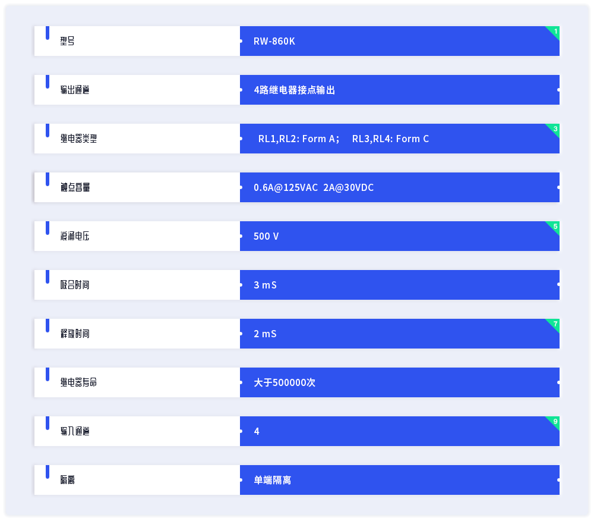Select the 大于500000次 relay life value
This screenshot has height=521, width=594.
pyautogui.click(x=285, y=382)
